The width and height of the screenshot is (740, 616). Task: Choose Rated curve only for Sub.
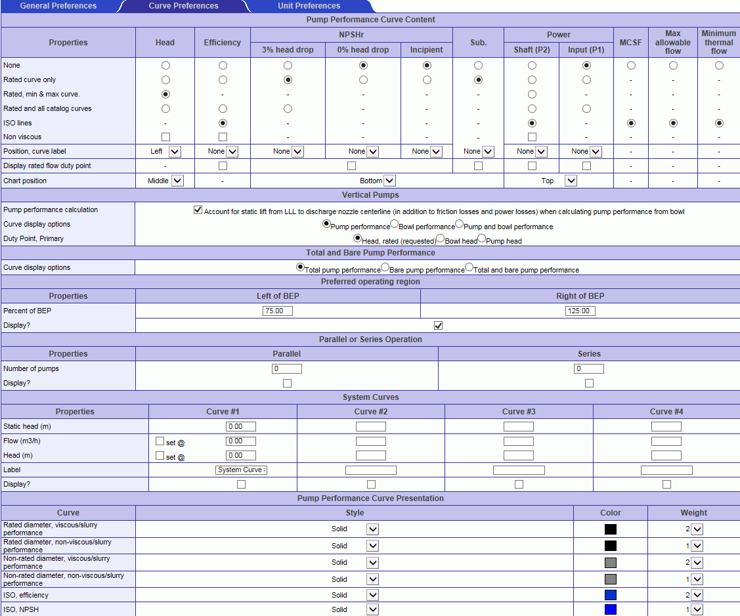(478, 79)
